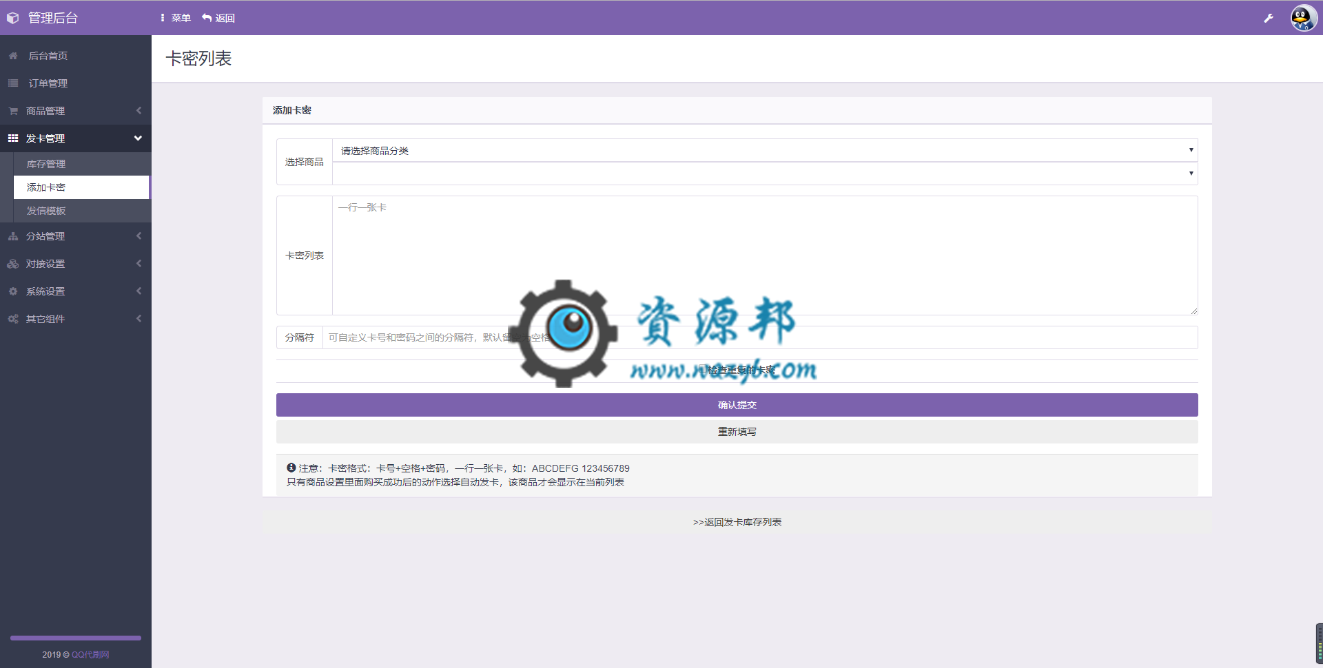1323x668 pixels.
Task: Click the gear icon for 系统设置
Action: [13, 291]
